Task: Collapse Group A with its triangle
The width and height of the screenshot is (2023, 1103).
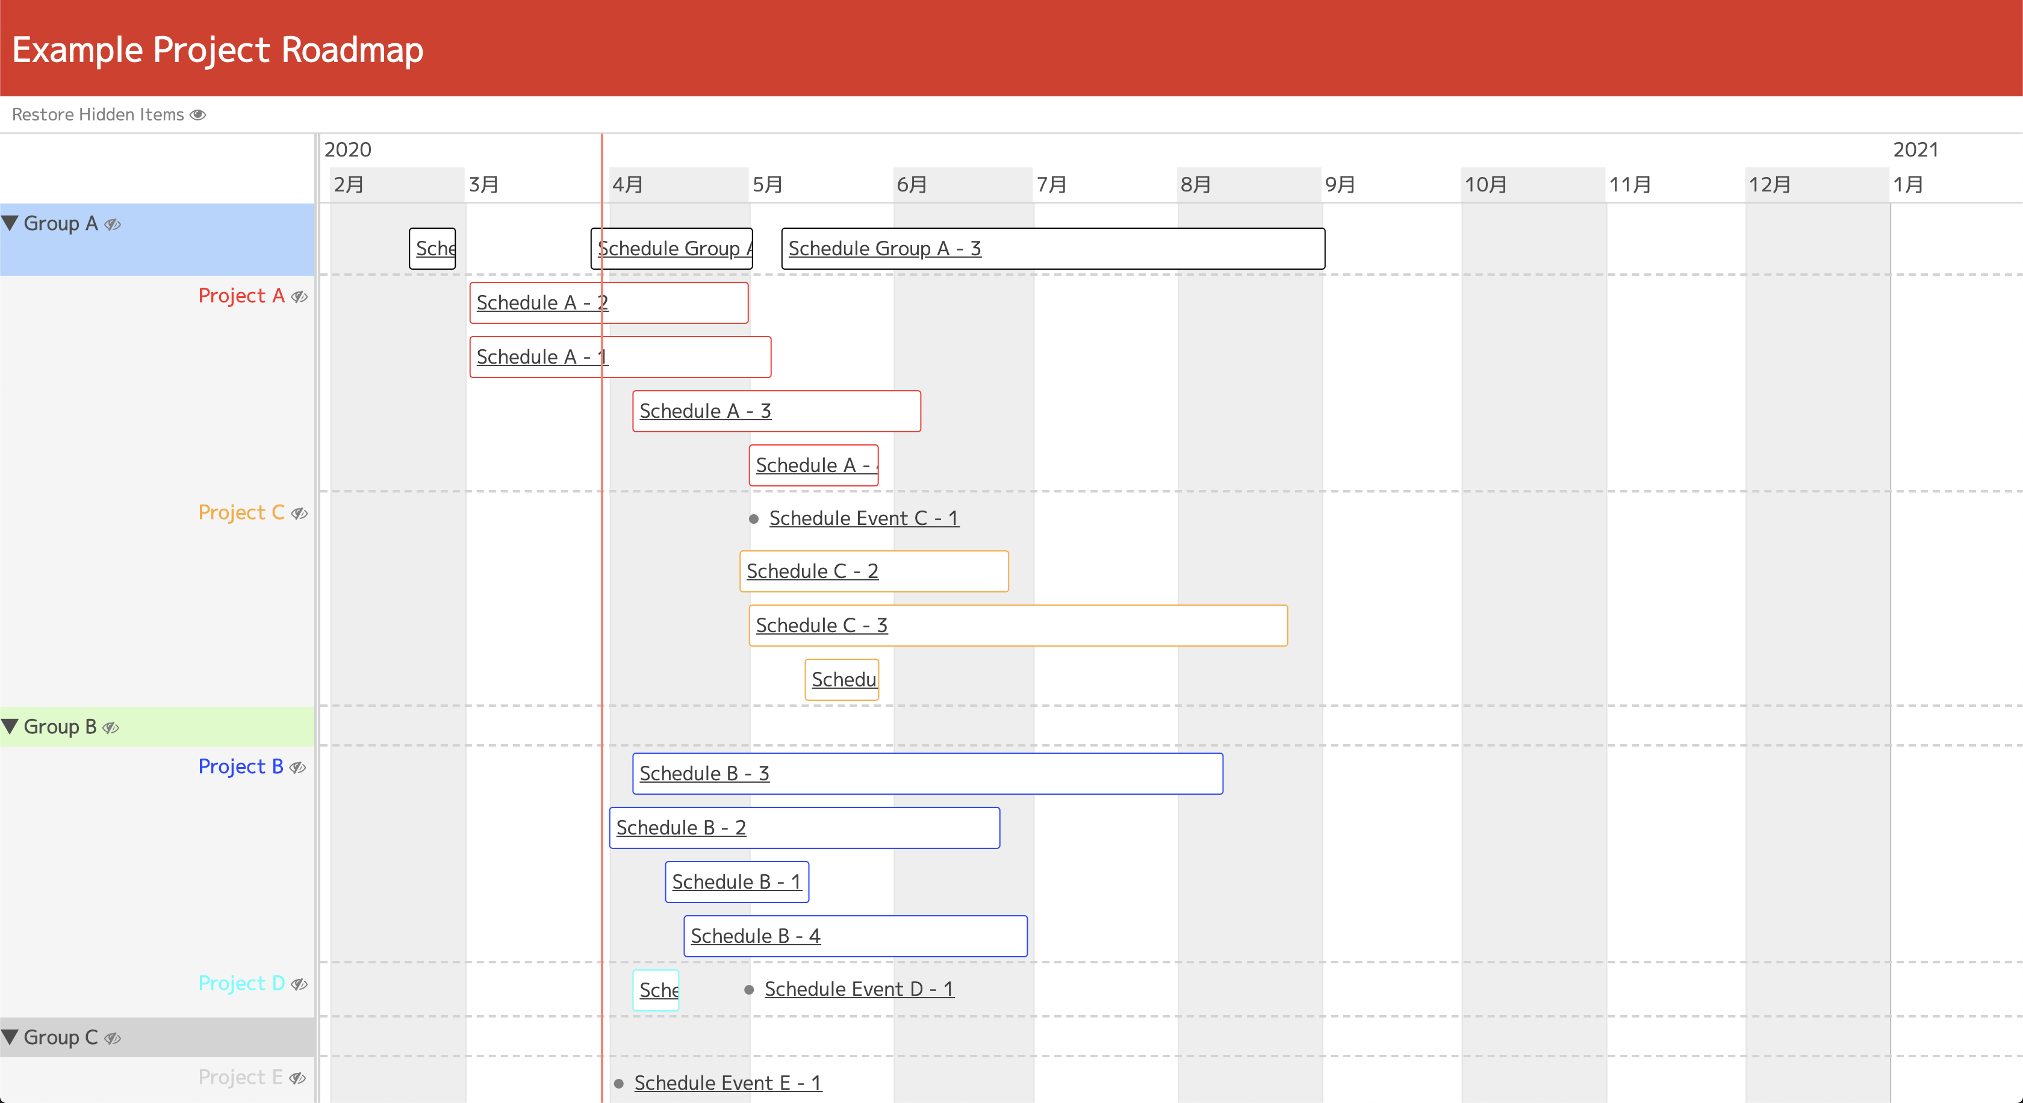Action: pyautogui.click(x=10, y=223)
